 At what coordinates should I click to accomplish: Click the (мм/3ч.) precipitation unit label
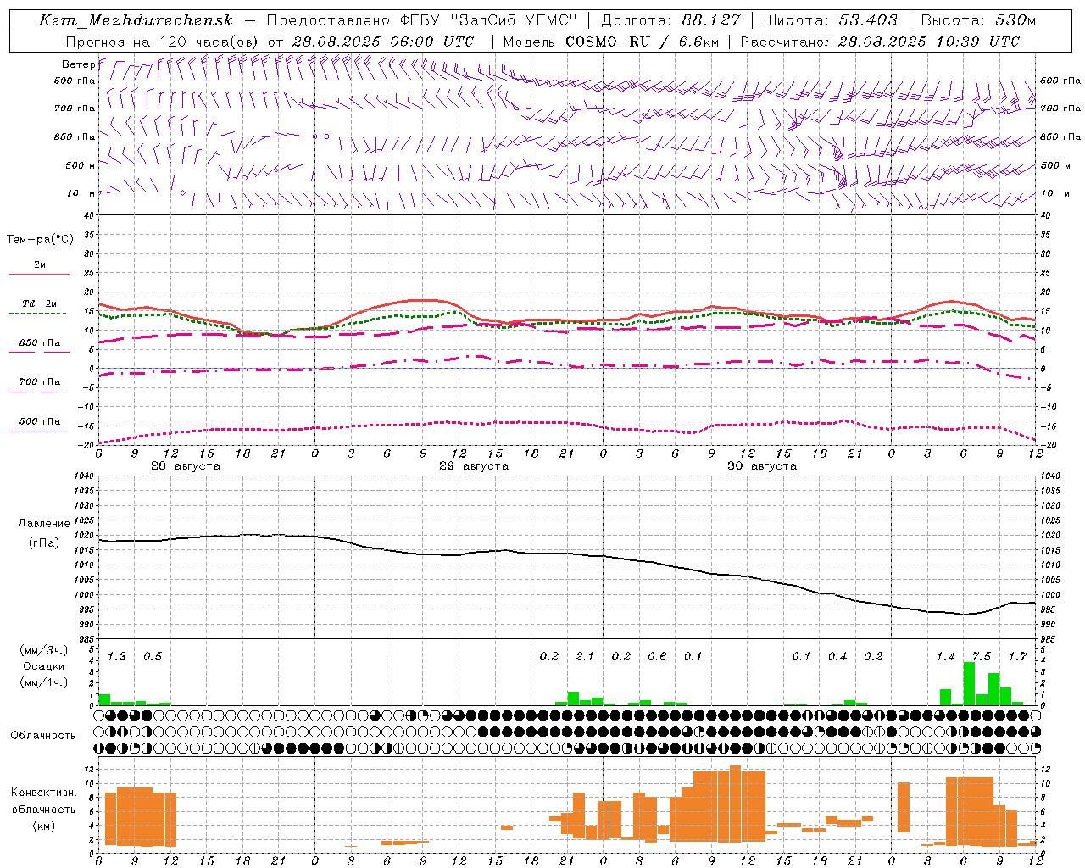[x=44, y=650]
